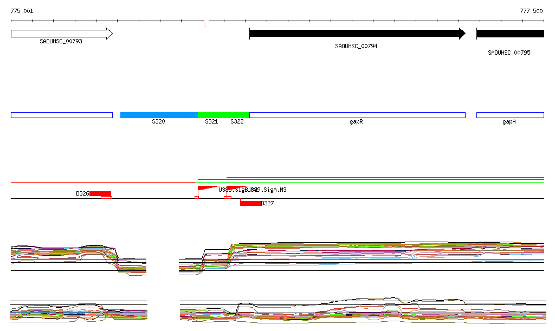Click the small ruler position marker box
The height and width of the screenshot is (331, 555).
point(206,24)
